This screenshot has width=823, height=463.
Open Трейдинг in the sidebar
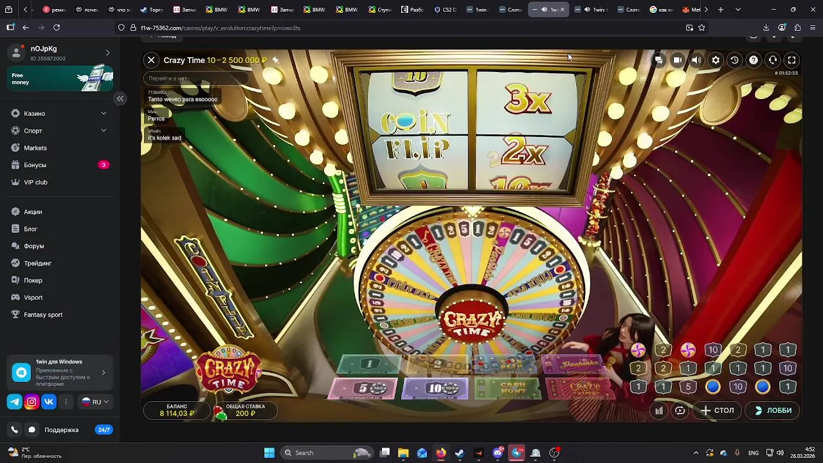tap(60, 263)
